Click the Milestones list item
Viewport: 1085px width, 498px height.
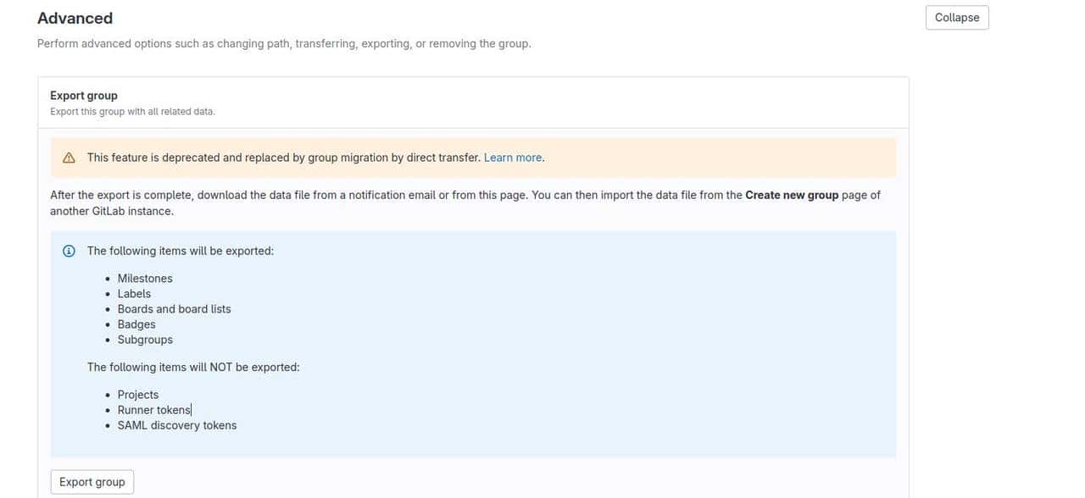point(145,279)
